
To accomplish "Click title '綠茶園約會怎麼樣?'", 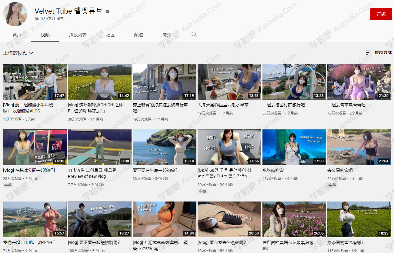I will 345,242.
